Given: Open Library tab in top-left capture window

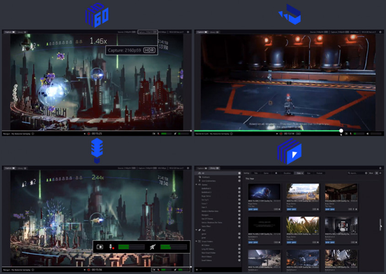Looking at the screenshot, I should click(21, 32).
